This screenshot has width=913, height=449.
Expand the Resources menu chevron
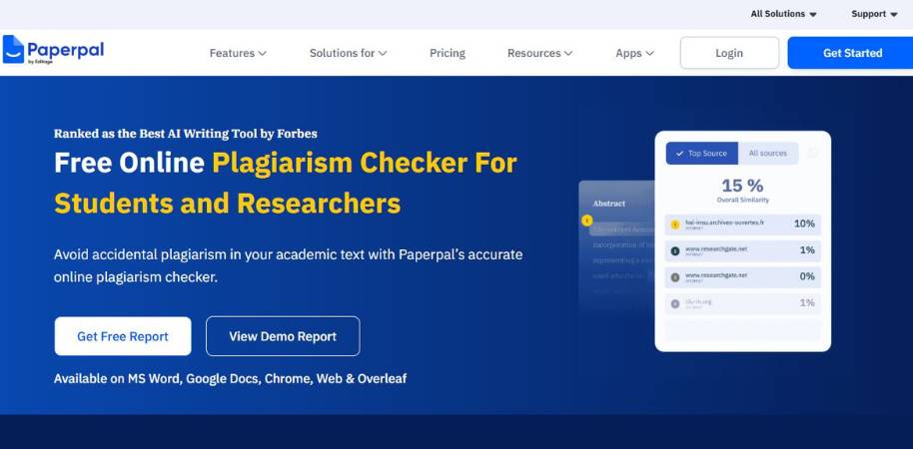[x=568, y=54]
